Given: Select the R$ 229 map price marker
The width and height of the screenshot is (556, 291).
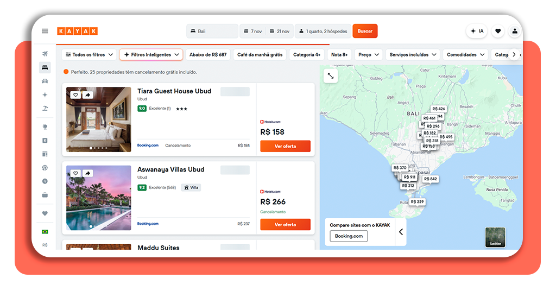Looking at the screenshot, I should click(418, 201).
